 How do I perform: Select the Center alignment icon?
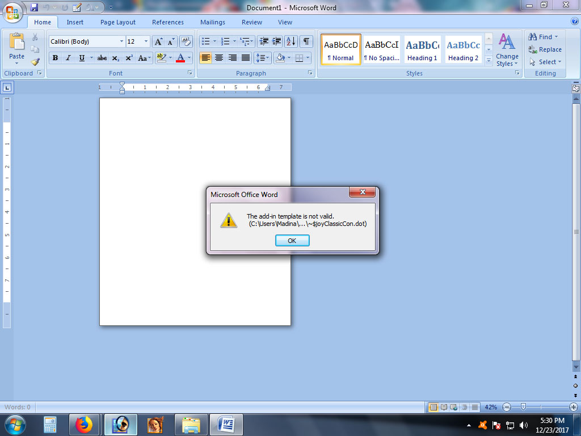point(219,58)
